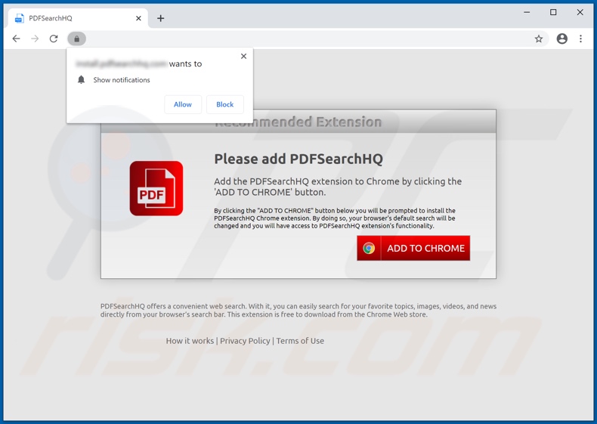
Task: Block notifications in the permission prompt
Action: 224,104
